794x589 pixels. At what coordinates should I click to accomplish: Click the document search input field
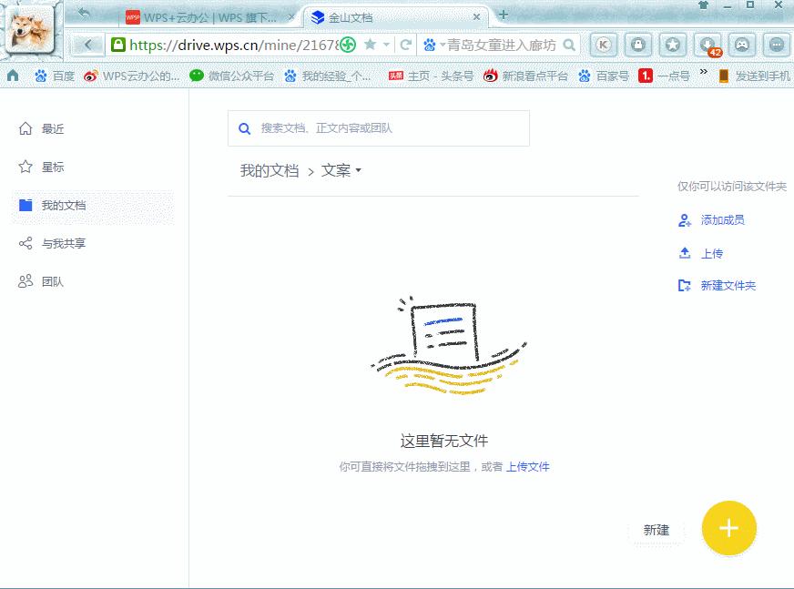[x=378, y=127]
